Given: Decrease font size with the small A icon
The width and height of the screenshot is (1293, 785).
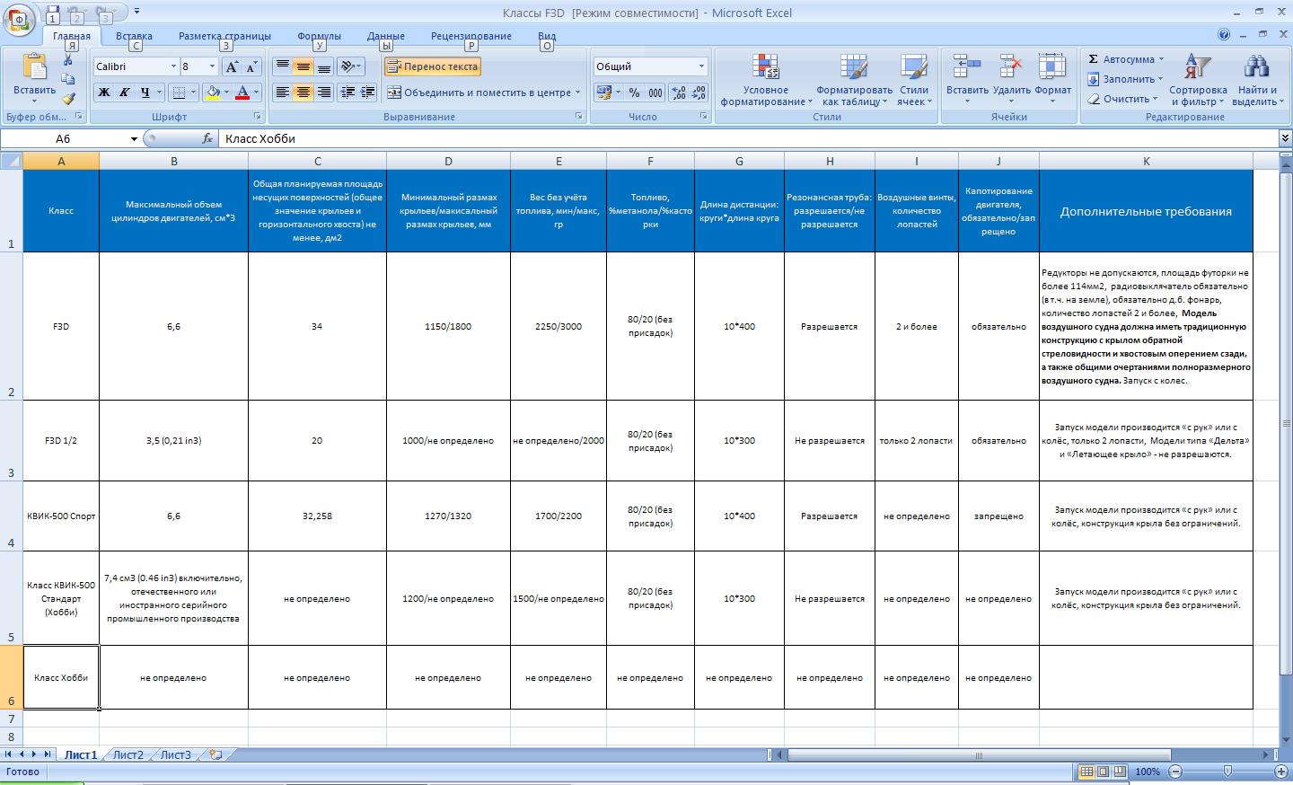Looking at the screenshot, I should point(251,66).
